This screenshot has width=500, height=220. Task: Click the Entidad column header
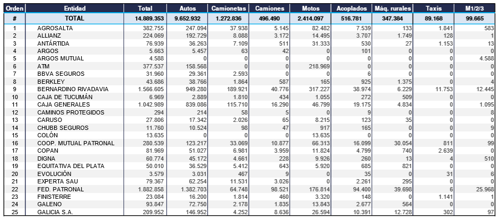(x=75, y=8)
